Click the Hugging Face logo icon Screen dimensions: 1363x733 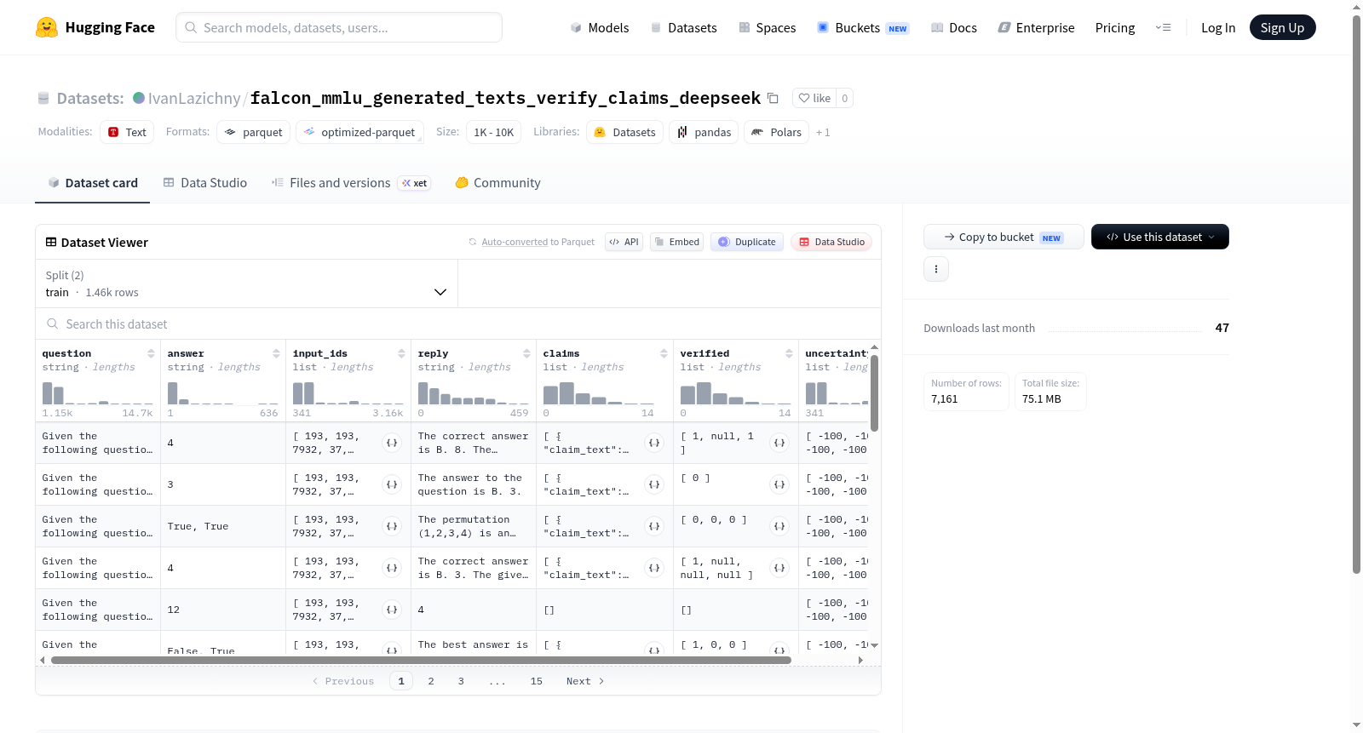(47, 27)
